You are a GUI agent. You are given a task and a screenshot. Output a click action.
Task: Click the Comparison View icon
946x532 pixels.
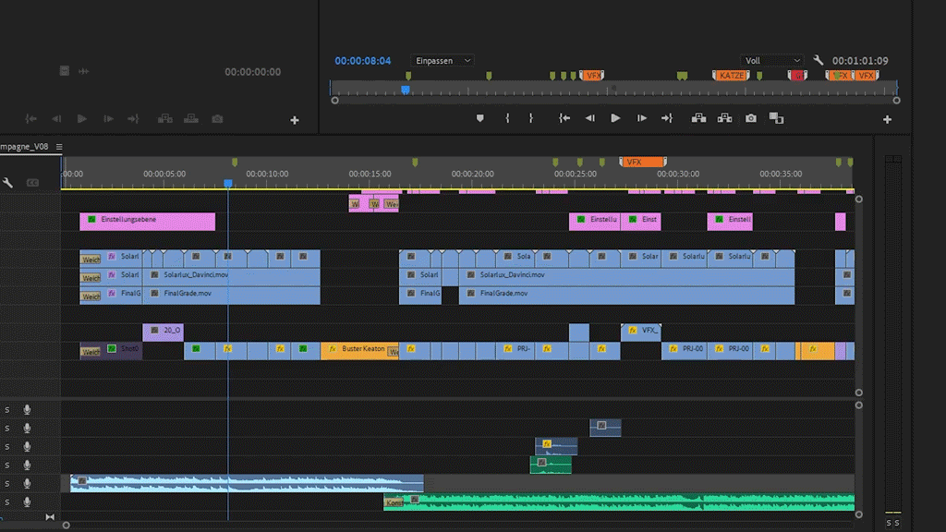pos(776,118)
